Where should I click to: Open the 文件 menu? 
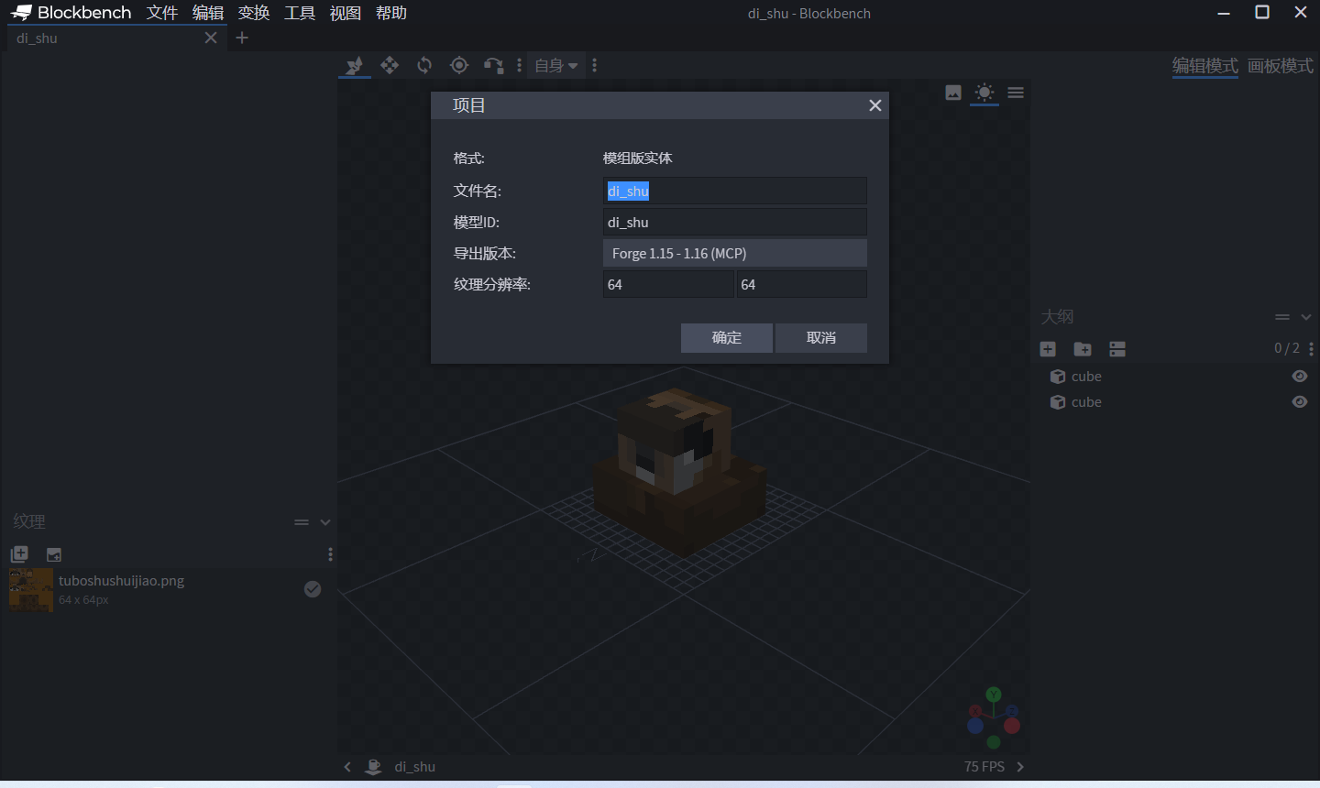pyautogui.click(x=162, y=13)
